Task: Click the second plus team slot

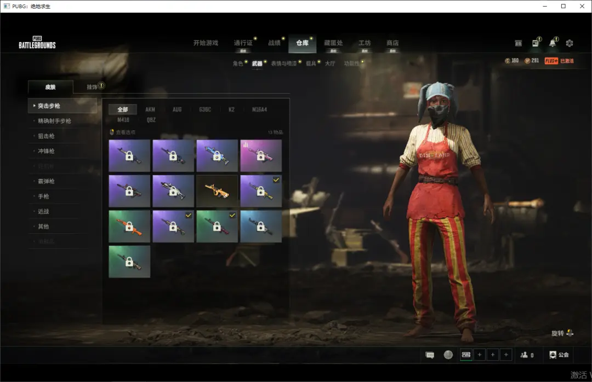Action: pyautogui.click(x=493, y=355)
